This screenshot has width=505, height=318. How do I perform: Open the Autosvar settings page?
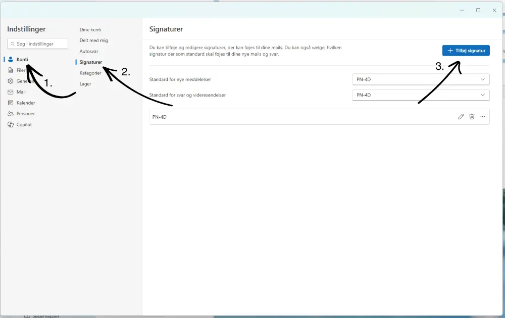point(89,51)
